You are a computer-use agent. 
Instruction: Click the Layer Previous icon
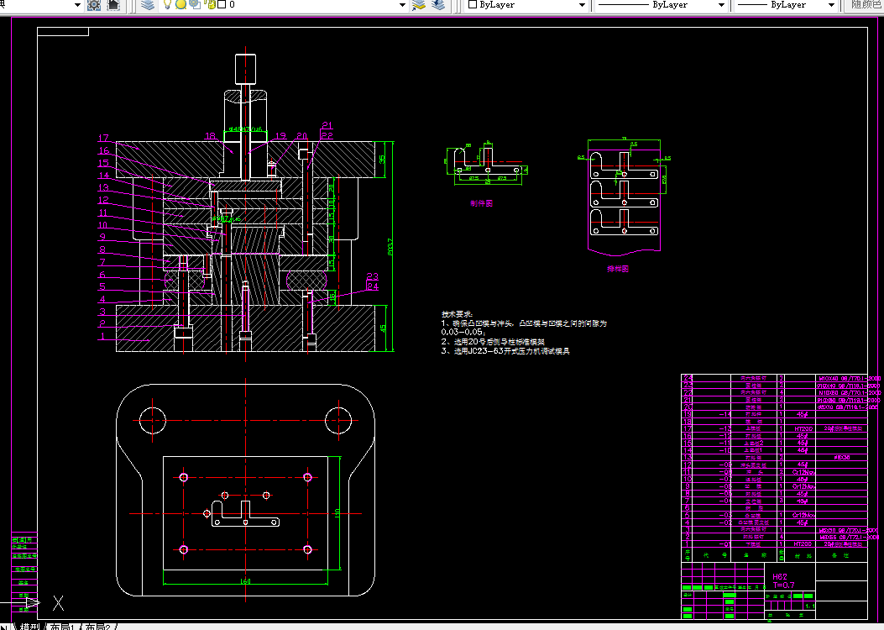click(438, 5)
